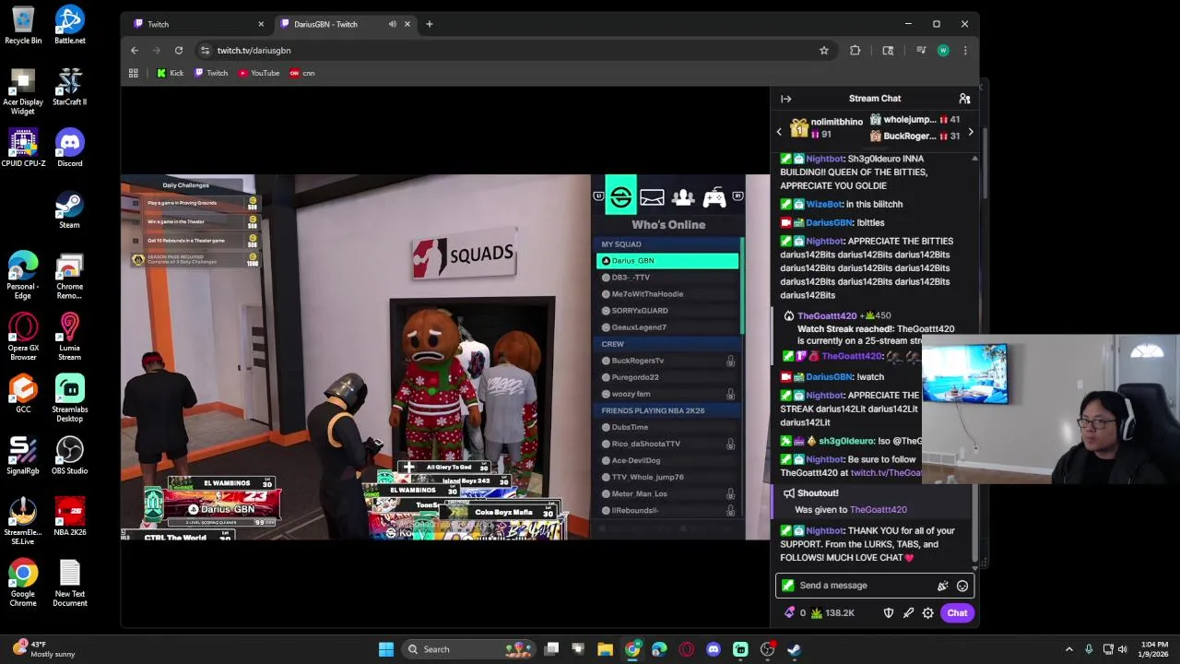This screenshot has height=664, width=1180.
Task: Open the bookmarks bar apps grid
Action: (x=134, y=73)
